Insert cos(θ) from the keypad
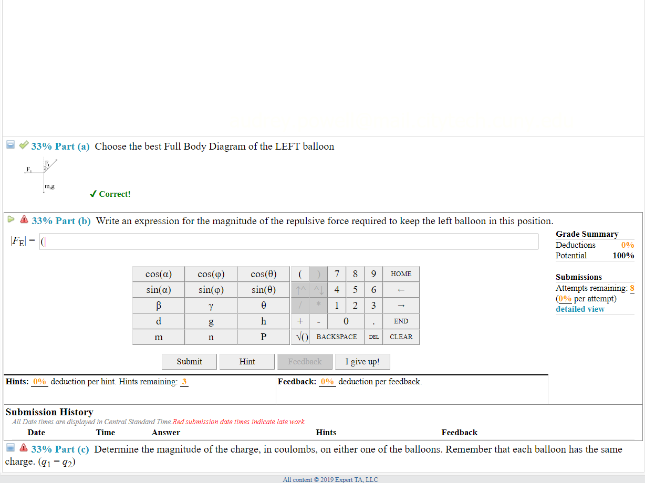The image size is (645, 483). [x=263, y=274]
